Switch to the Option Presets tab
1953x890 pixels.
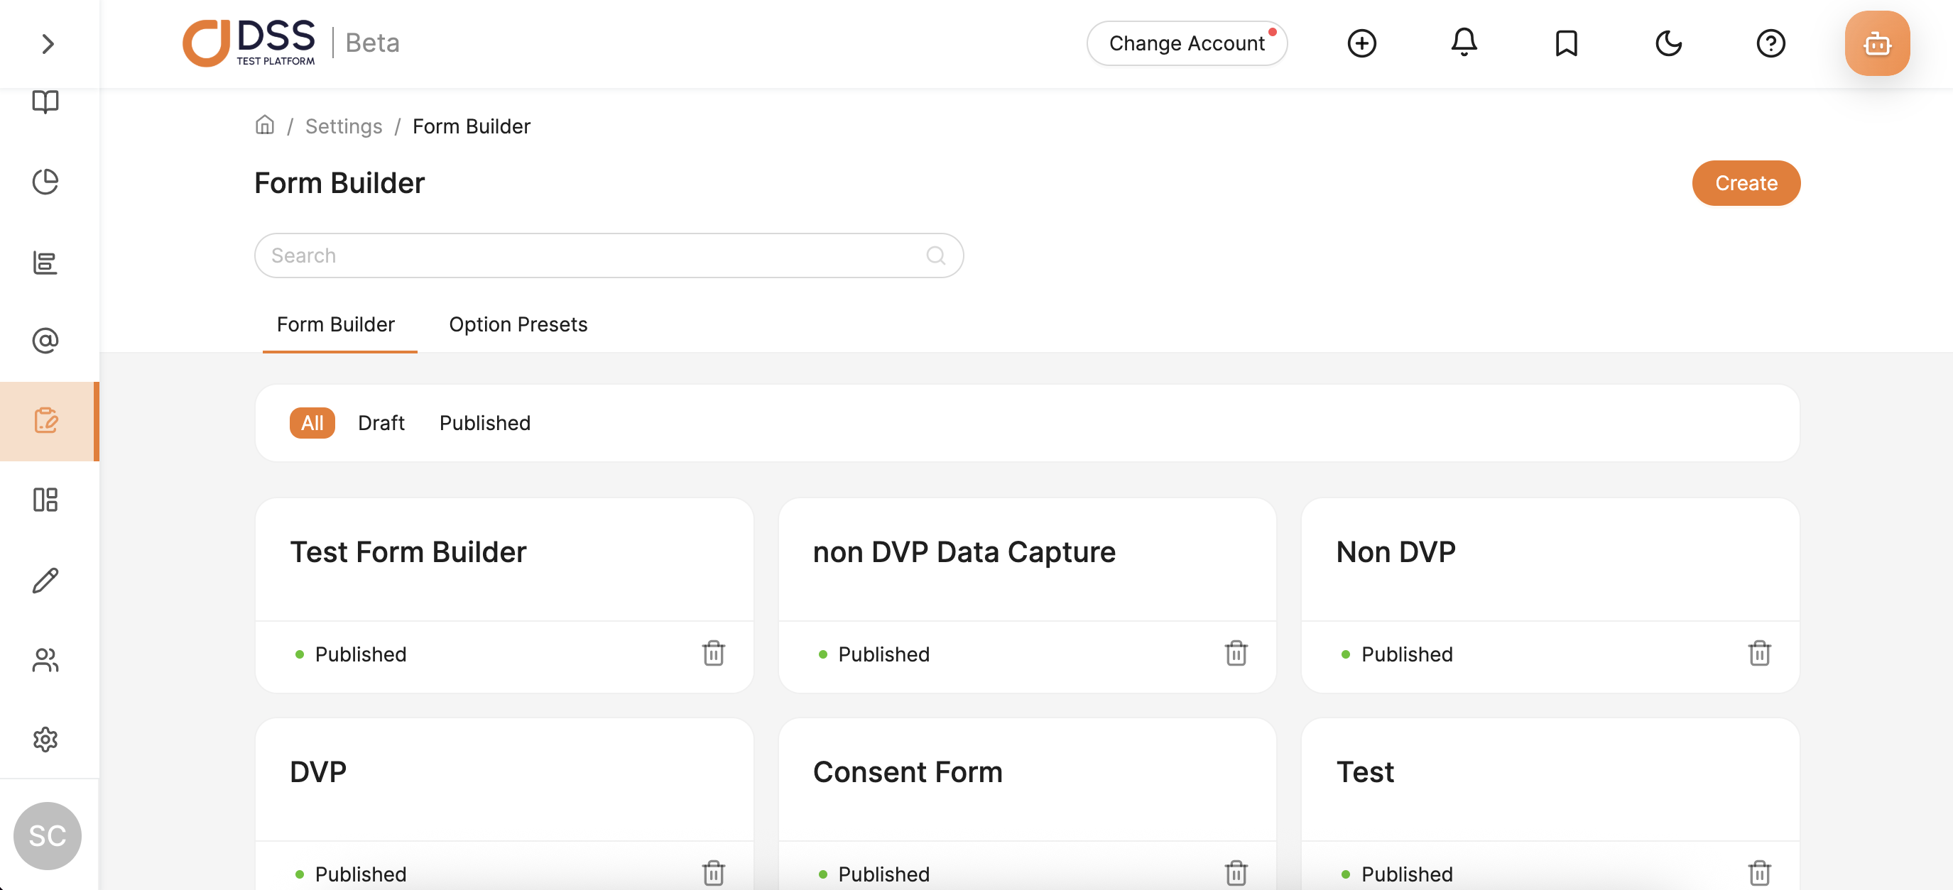518,324
